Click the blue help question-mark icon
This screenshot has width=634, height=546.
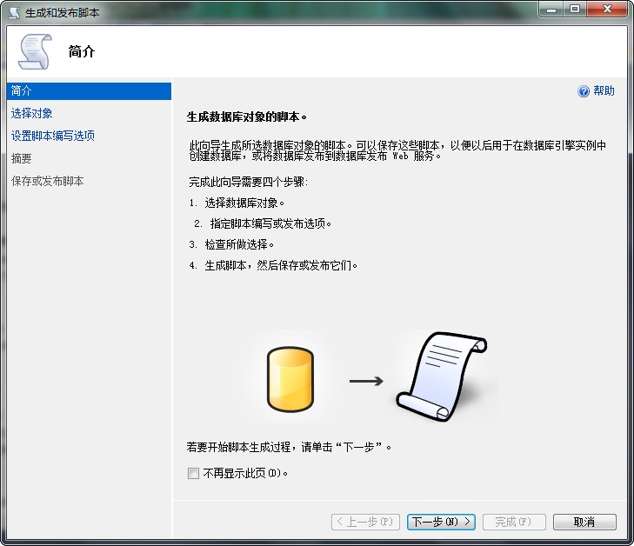[584, 91]
